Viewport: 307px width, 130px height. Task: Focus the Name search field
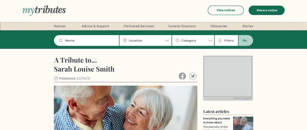(87, 40)
